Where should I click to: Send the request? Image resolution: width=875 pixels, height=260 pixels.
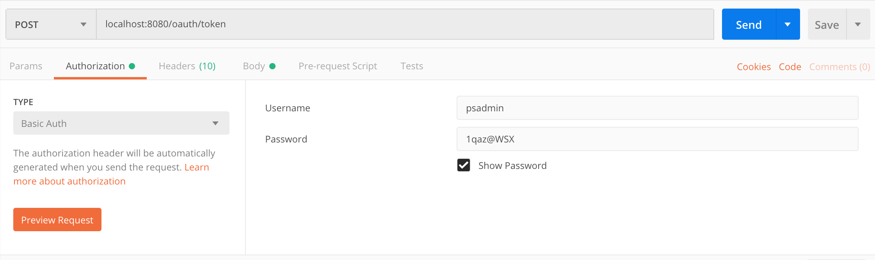(749, 25)
